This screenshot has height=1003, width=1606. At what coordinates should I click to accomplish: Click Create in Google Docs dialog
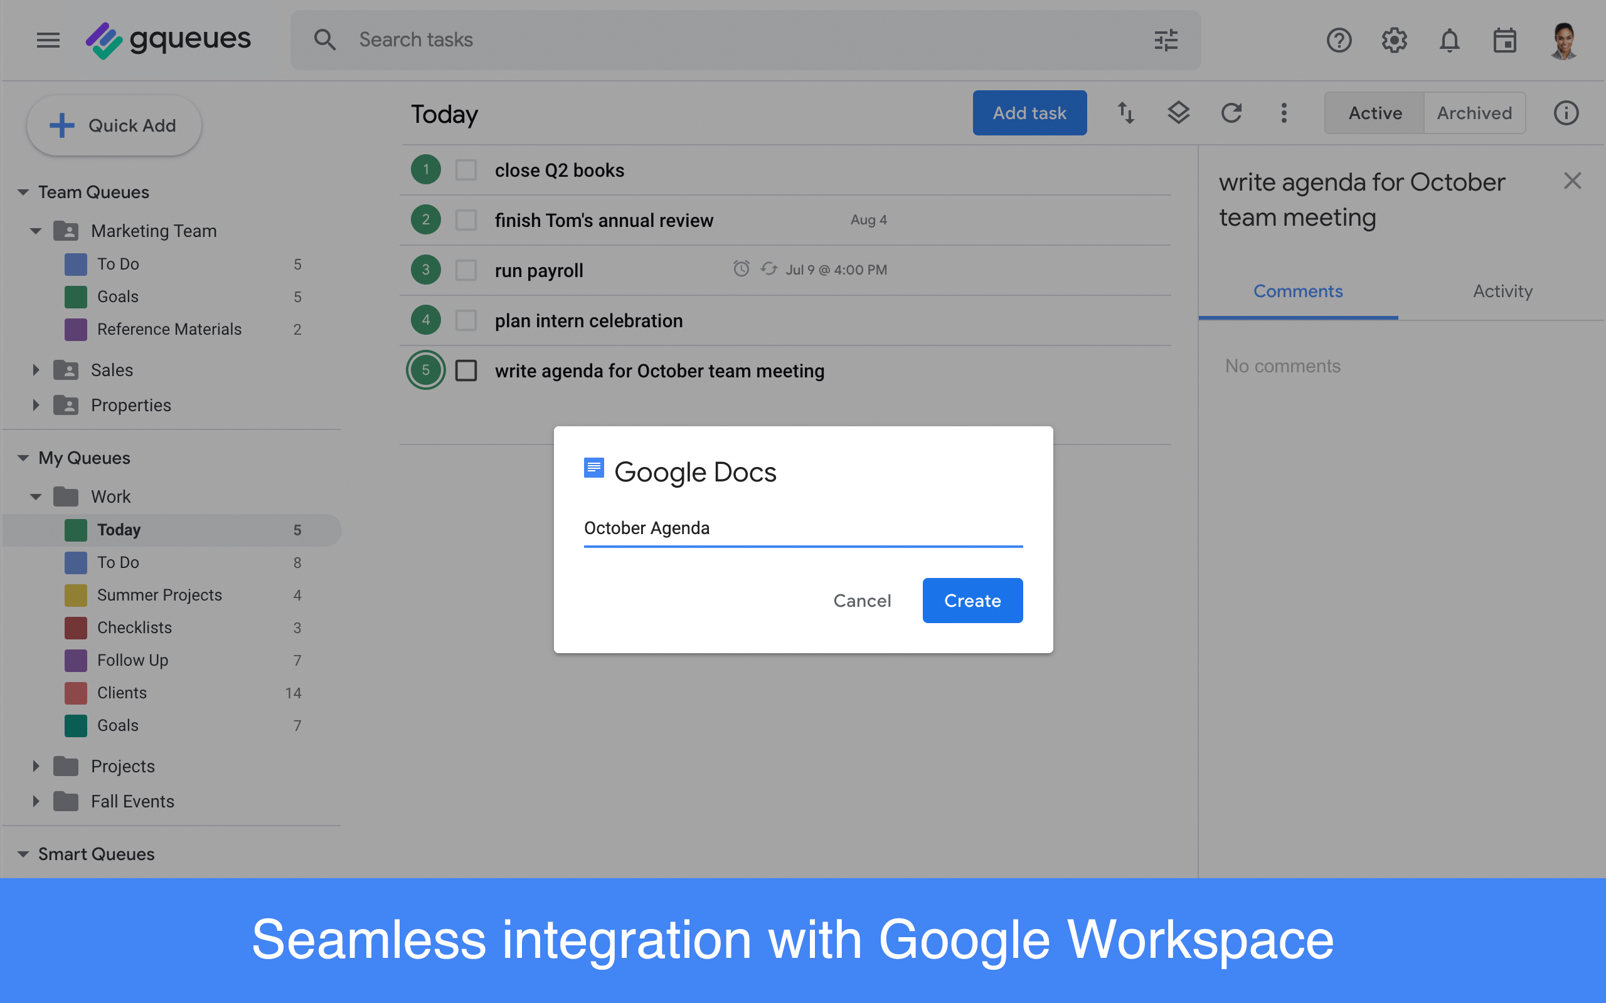coord(972,601)
